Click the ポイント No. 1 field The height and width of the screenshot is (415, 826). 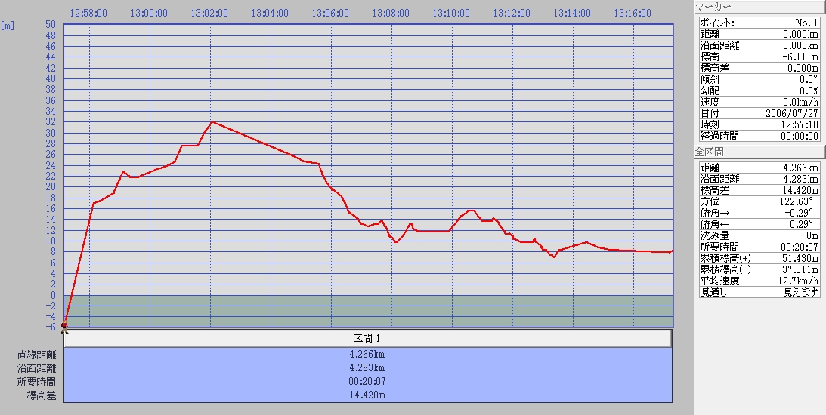click(x=758, y=23)
